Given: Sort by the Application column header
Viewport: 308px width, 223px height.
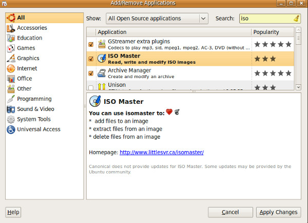Looking at the screenshot, I should 174,32.
